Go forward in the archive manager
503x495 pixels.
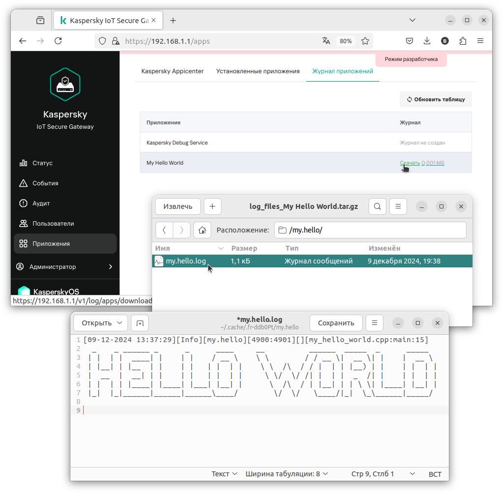pos(182,230)
